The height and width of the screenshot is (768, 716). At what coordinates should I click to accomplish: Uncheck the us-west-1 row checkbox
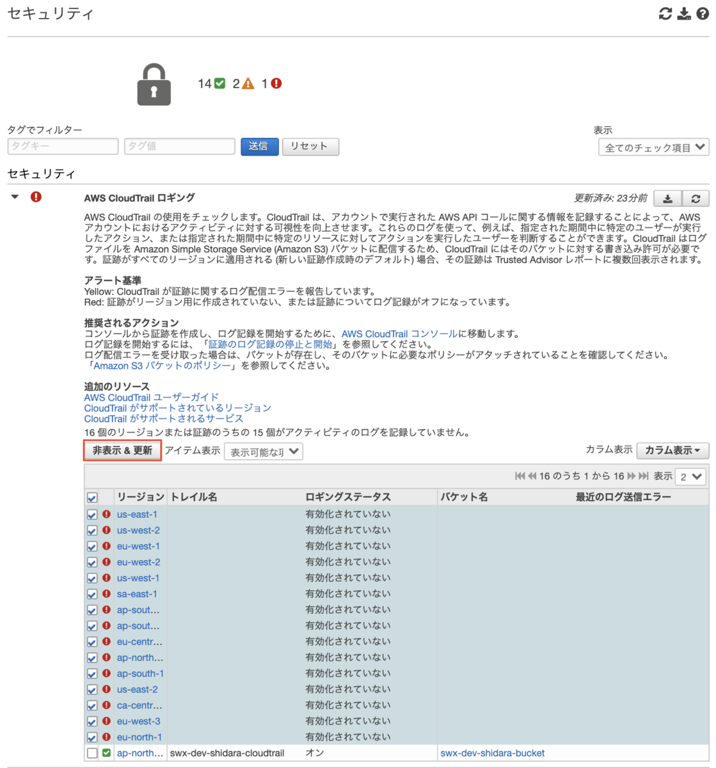click(x=92, y=579)
